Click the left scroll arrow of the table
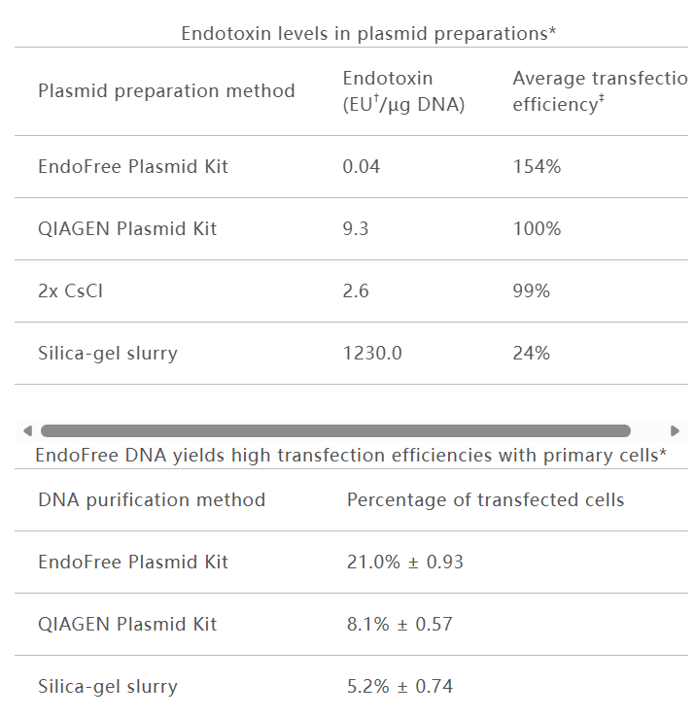Viewport: 695px width, 717px height. click(26, 430)
